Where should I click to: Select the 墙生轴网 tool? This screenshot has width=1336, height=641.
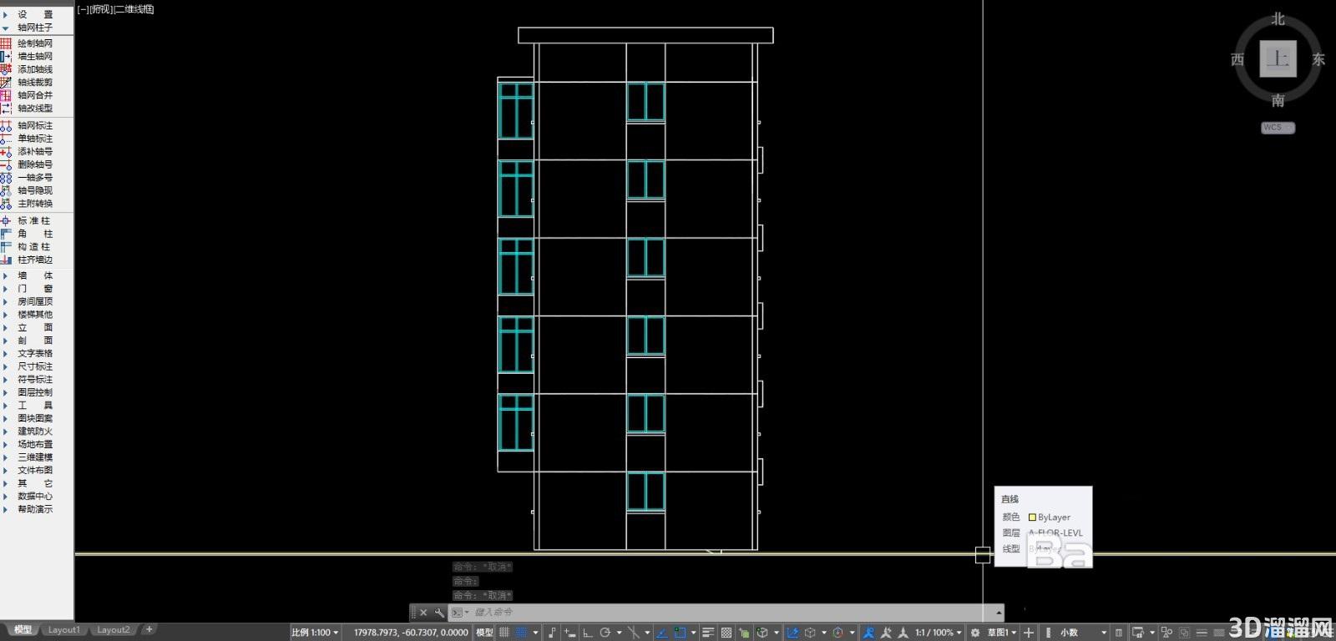pyautogui.click(x=34, y=56)
